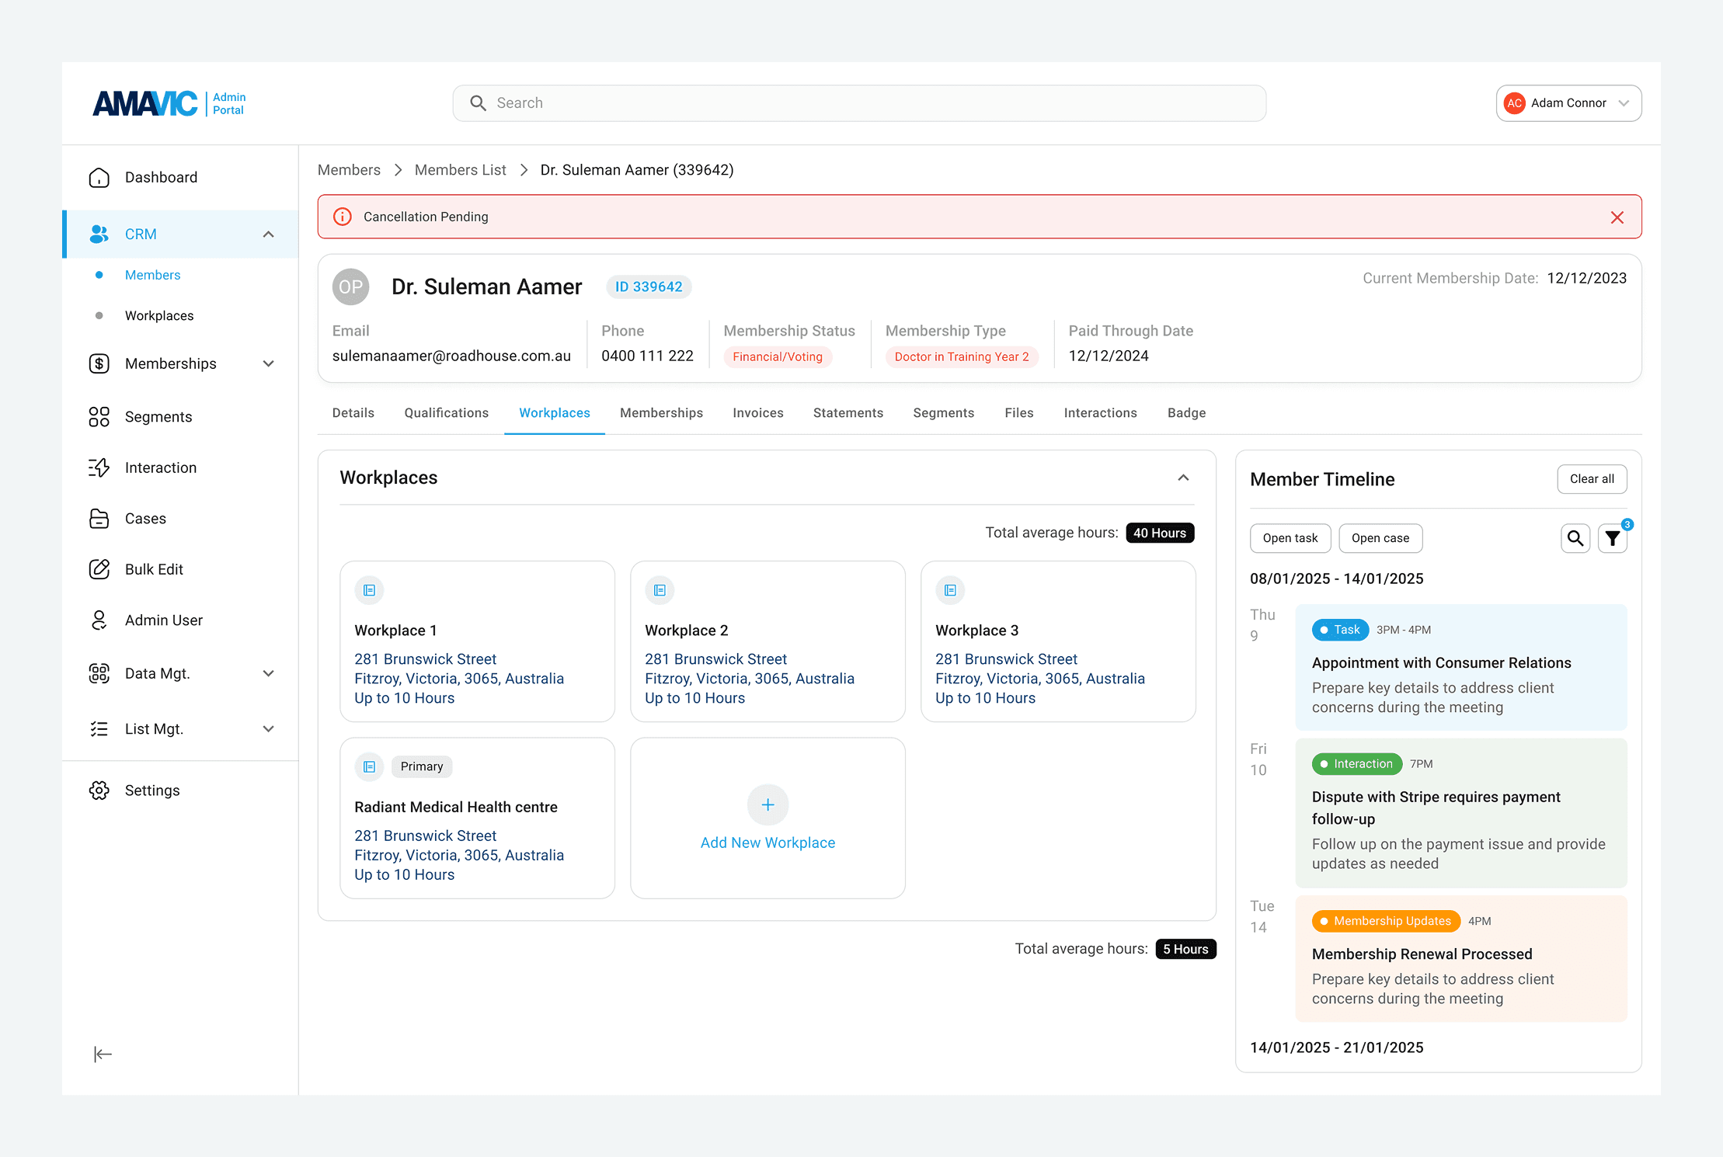Click the top Search input field
This screenshot has width=1723, height=1157.
pos(858,103)
